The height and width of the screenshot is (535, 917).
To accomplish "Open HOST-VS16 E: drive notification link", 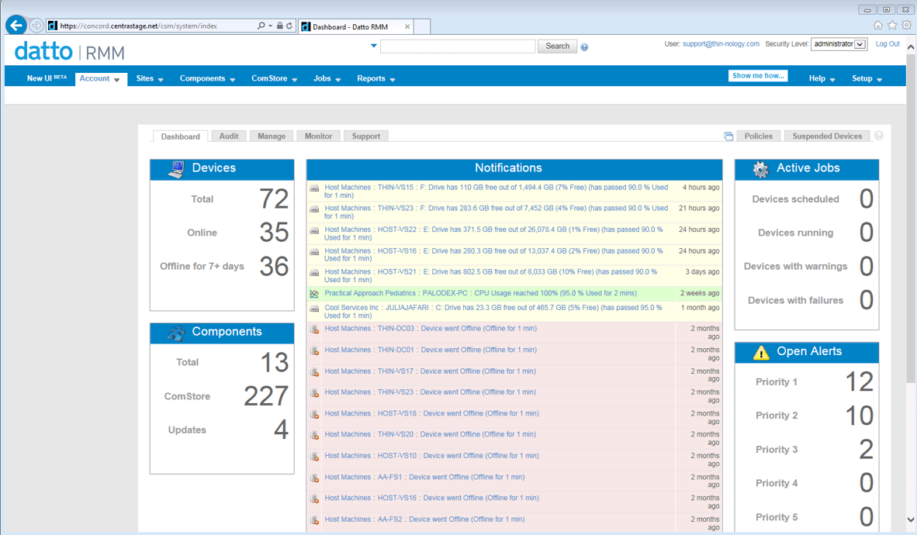I will tap(493, 254).
